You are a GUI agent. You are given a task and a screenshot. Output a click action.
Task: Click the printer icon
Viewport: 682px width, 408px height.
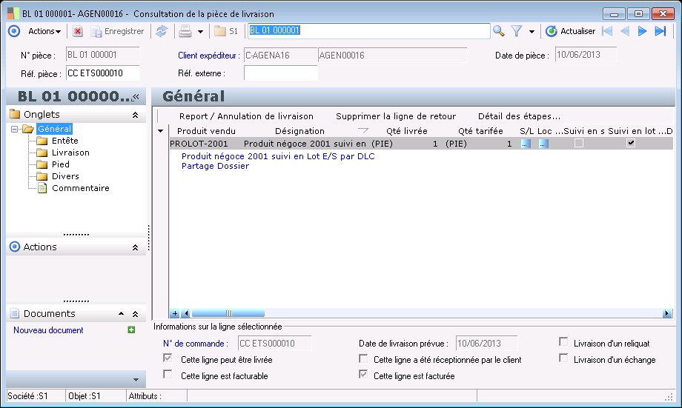click(x=186, y=31)
